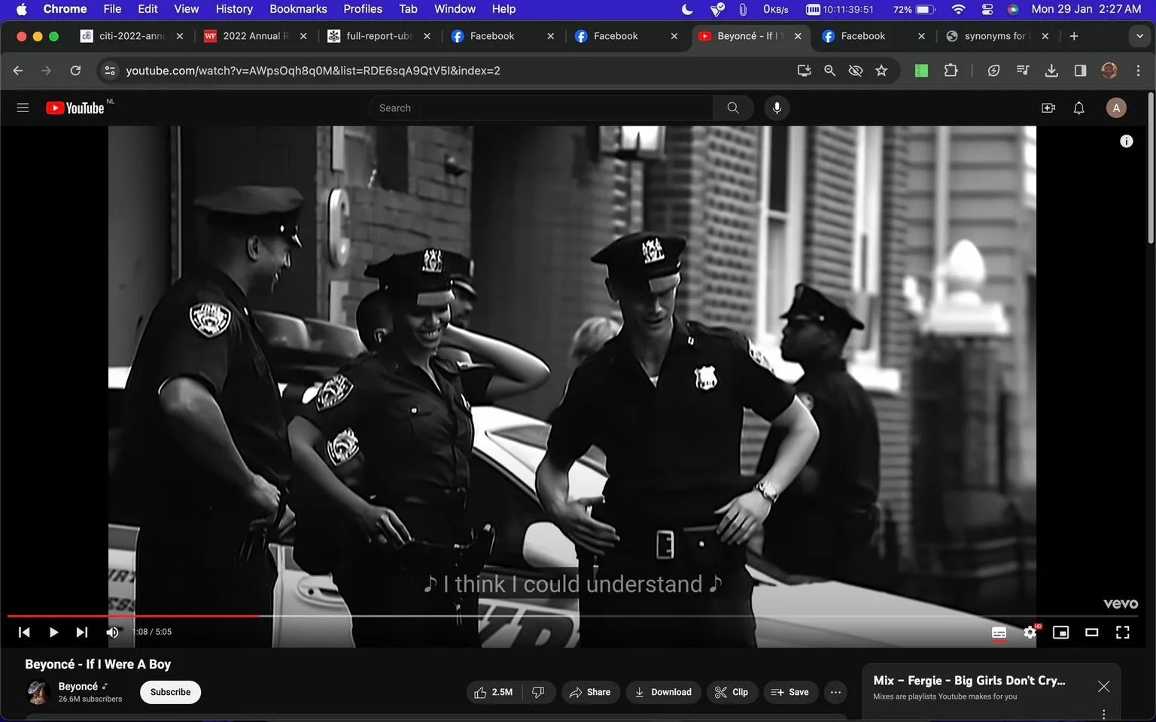Image resolution: width=1156 pixels, height=722 pixels.
Task: Open YouTube guide hamburger menu
Action: tap(23, 108)
